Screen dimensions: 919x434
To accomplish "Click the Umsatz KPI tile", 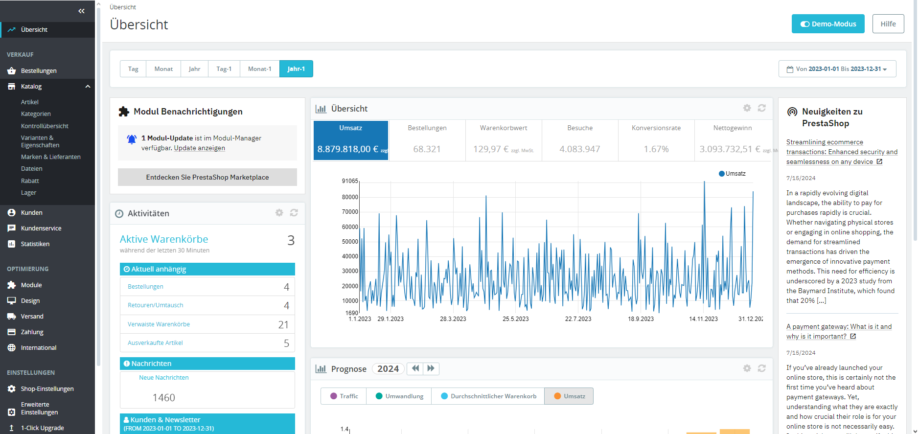I will 351,140.
